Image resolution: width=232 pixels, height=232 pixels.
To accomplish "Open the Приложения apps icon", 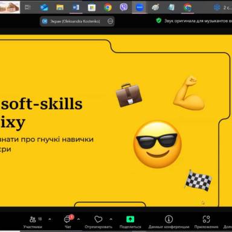I will coord(206,219).
